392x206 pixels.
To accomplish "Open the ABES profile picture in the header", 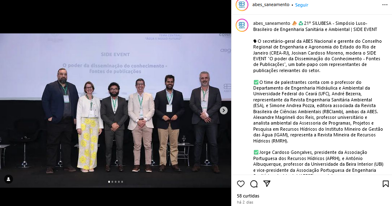I will tap(242, 5).
